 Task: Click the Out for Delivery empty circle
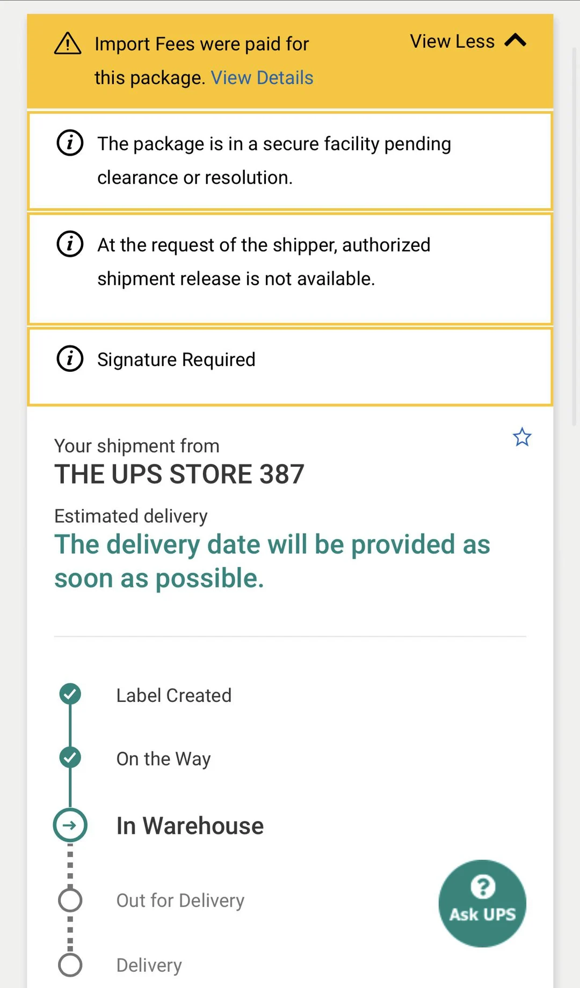coord(70,899)
